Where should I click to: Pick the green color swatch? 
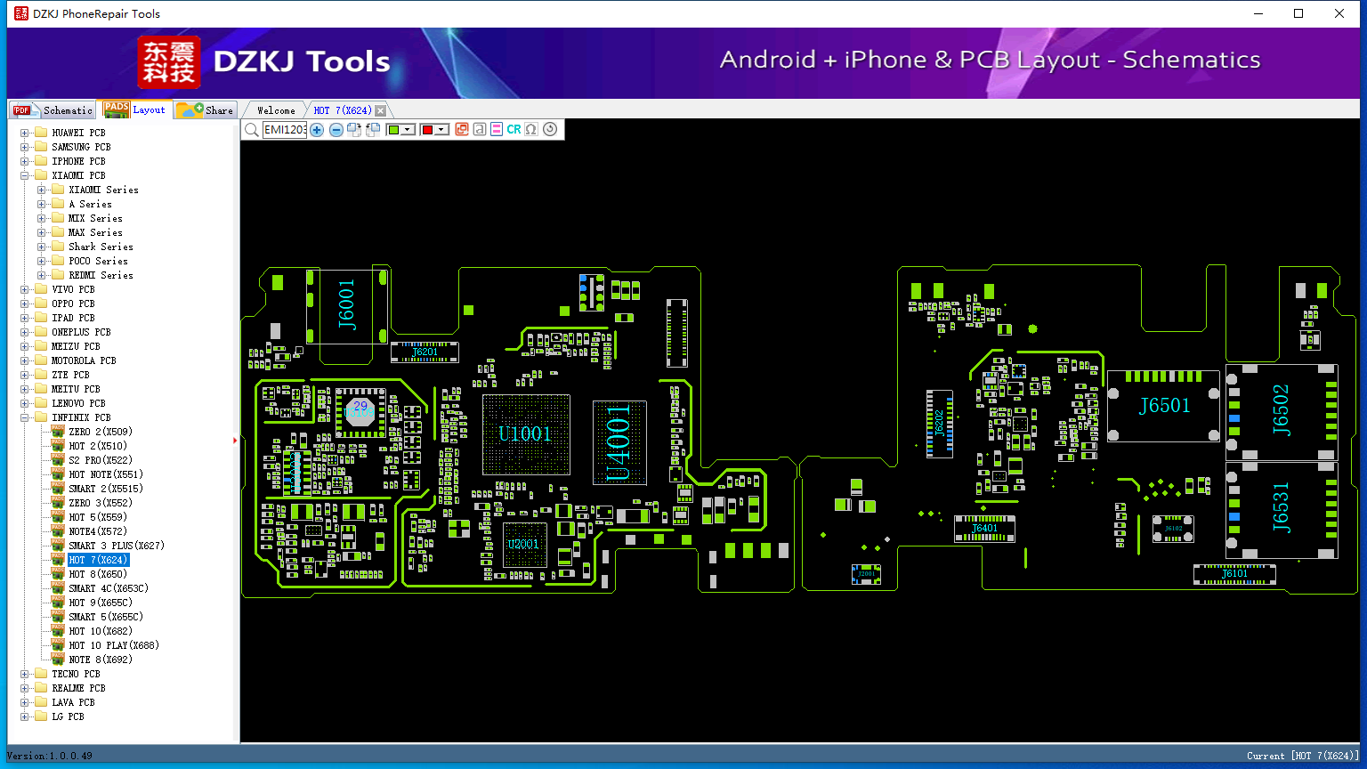pos(393,130)
